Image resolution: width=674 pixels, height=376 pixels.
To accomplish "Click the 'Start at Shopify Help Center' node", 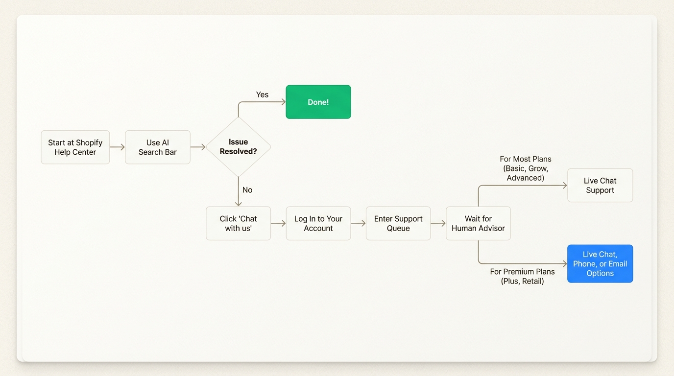I will coord(75,147).
